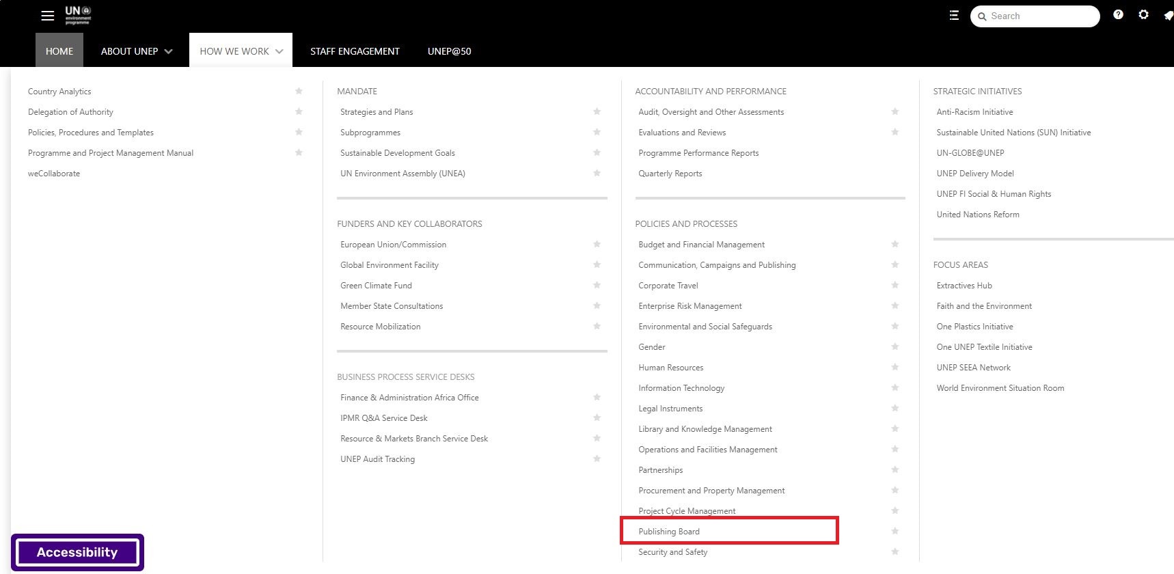Star the Subprogrammes entry
The width and height of the screenshot is (1174, 574).
pos(597,132)
